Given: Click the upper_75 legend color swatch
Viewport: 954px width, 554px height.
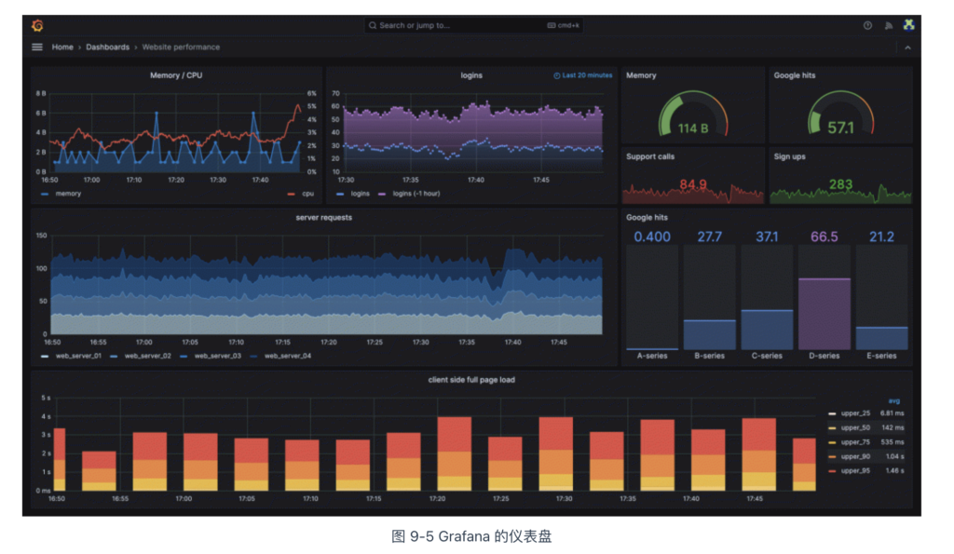Looking at the screenshot, I should tap(832, 442).
